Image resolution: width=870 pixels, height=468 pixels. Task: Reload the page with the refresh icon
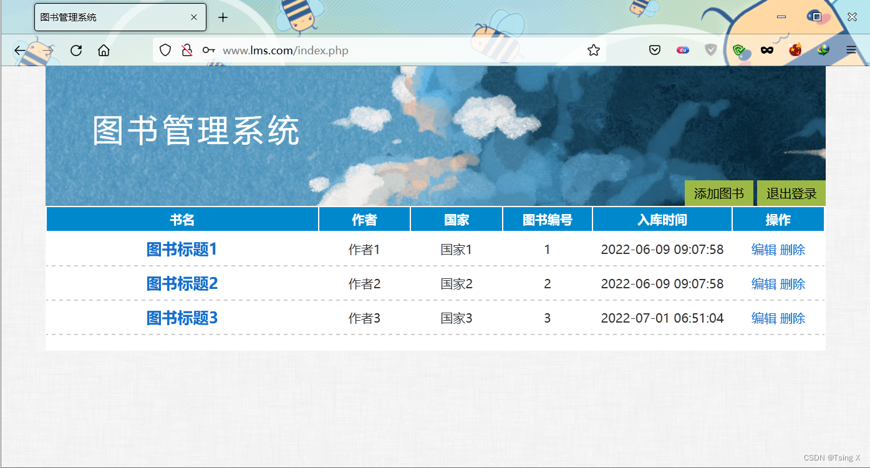point(76,51)
